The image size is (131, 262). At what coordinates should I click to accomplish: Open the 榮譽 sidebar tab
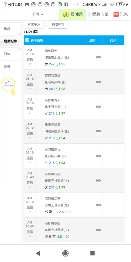point(10,67)
